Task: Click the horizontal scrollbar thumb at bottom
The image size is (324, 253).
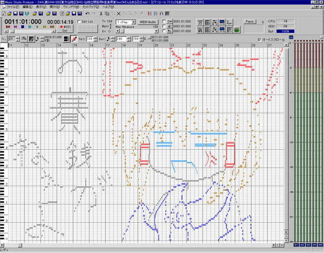Action: (20, 245)
